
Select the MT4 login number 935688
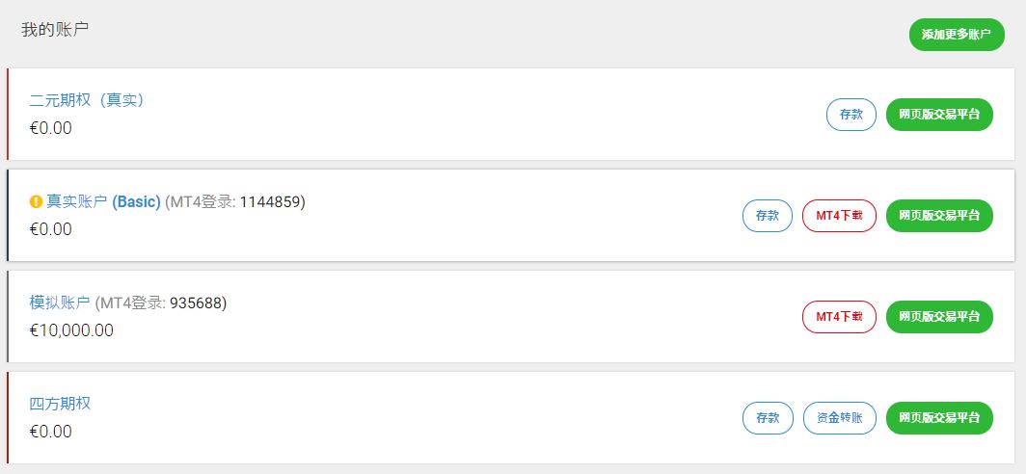point(196,303)
